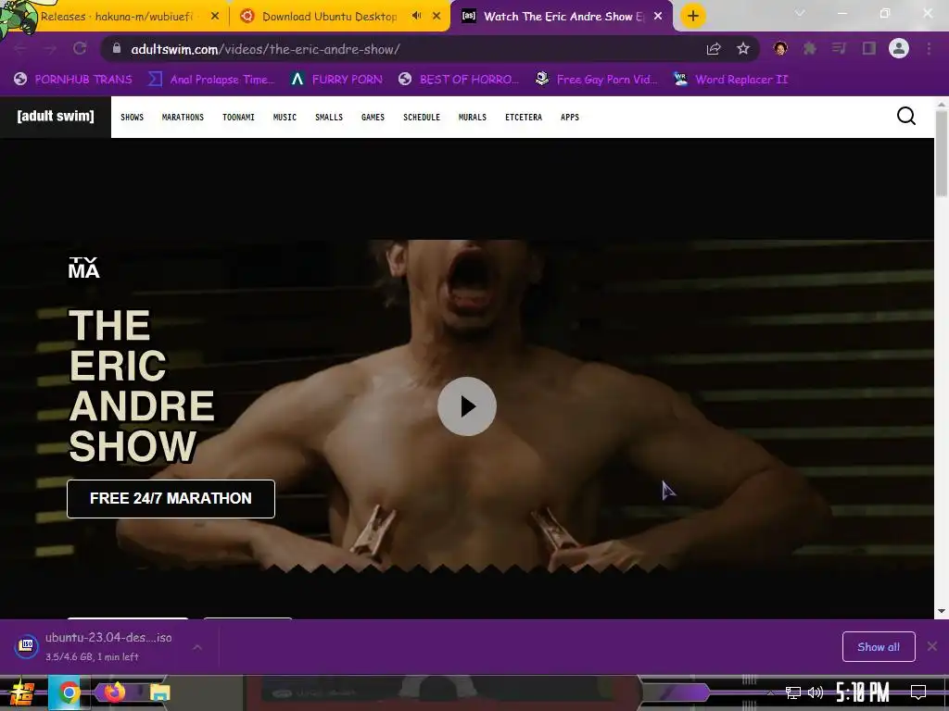The height and width of the screenshot is (711, 949).
Task: Open the media control toolbar icon
Action: 839,48
